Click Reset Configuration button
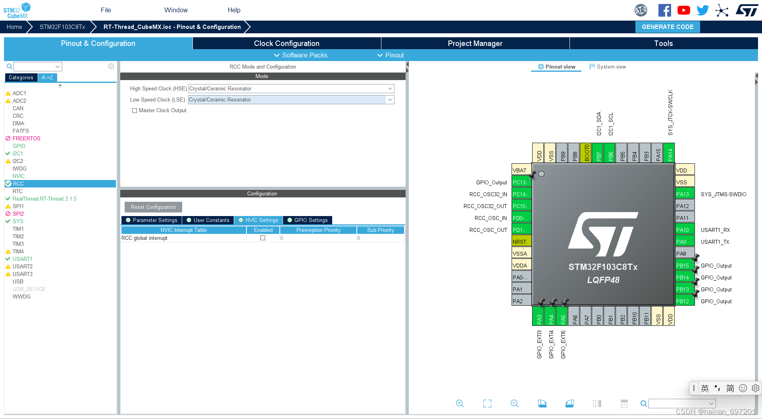The image size is (762, 419). [153, 207]
